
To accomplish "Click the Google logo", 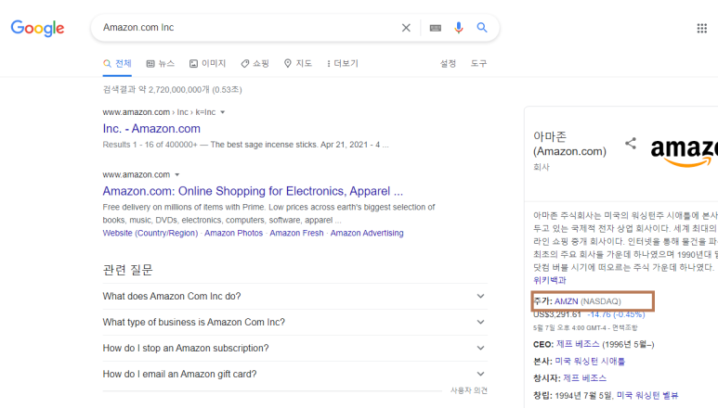I will click(37, 29).
